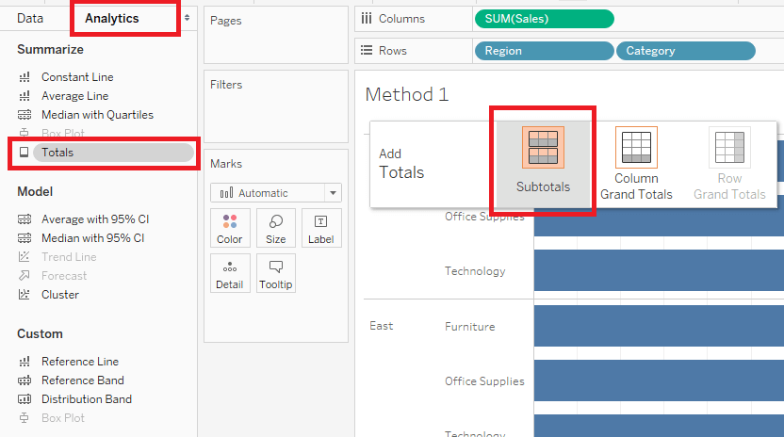Image resolution: width=784 pixels, height=437 pixels.
Task: Click the Detail marks card button
Action: click(230, 273)
